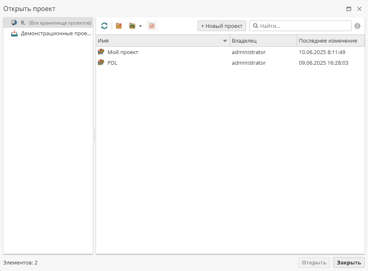Select the PDL project name

pyautogui.click(x=112, y=63)
